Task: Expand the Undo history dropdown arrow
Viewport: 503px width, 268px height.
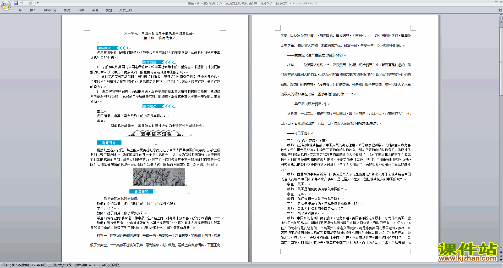Action: [25, 3]
